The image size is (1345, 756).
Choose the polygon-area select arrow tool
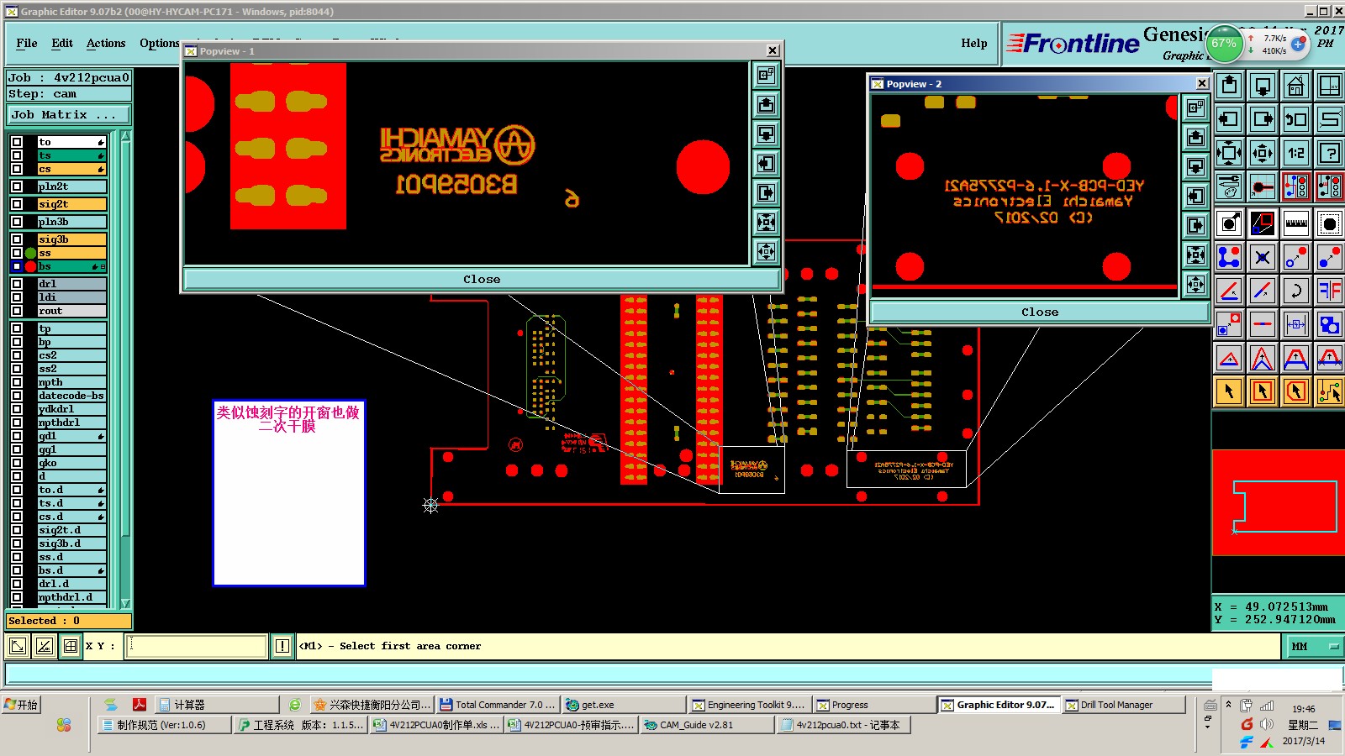pyautogui.click(x=1295, y=391)
